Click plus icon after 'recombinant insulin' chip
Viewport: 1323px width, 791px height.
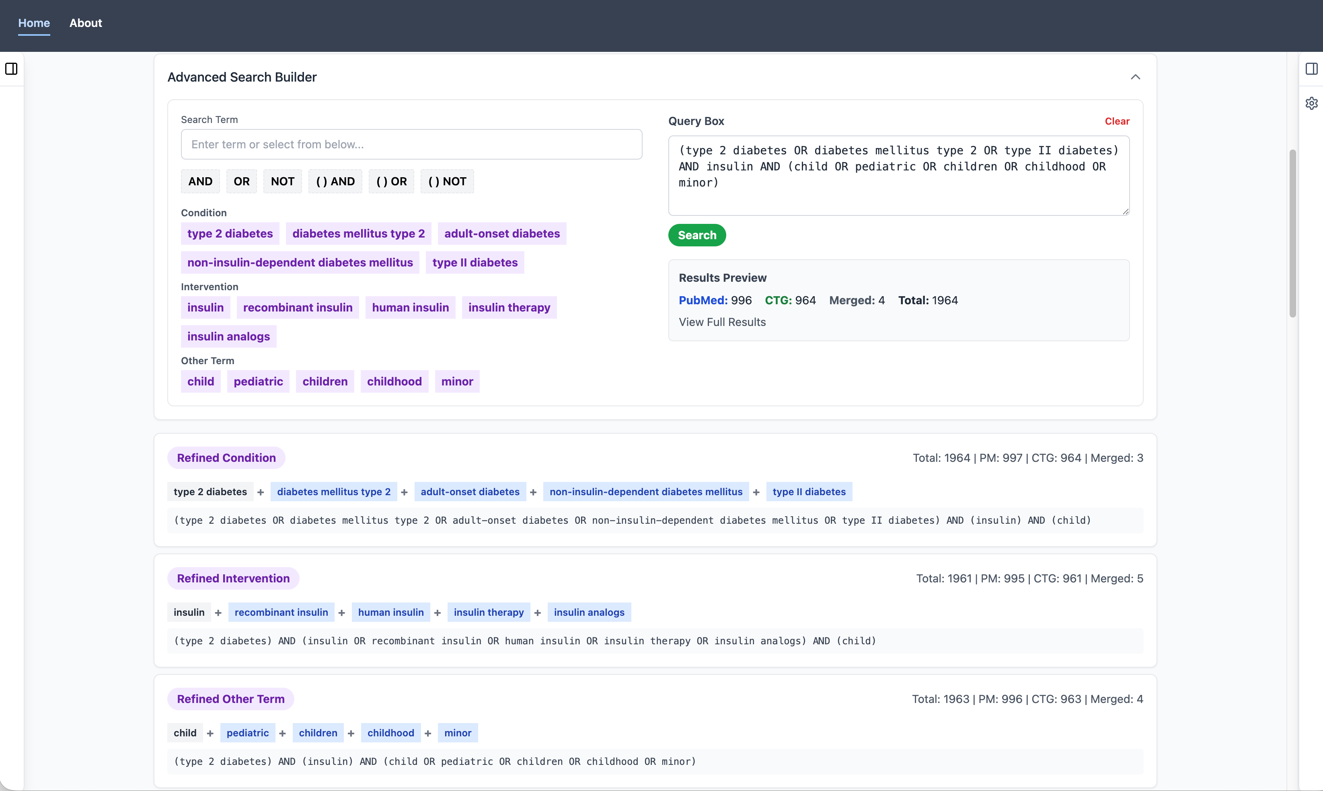point(342,613)
